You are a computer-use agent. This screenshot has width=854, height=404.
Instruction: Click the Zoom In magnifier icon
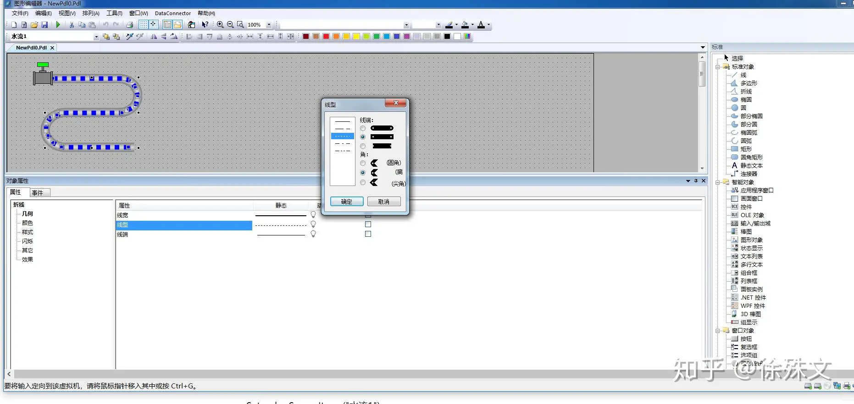(220, 25)
